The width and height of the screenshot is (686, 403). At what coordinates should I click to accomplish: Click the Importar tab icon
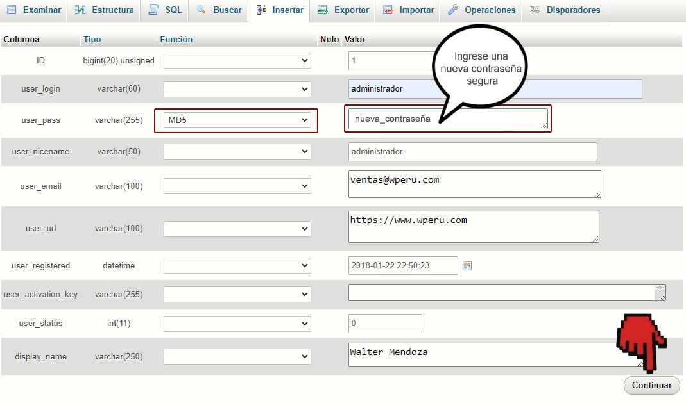tap(388, 10)
